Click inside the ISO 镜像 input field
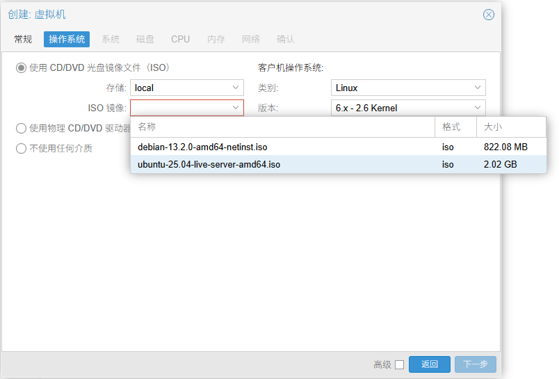The image size is (559, 379). coord(179,108)
